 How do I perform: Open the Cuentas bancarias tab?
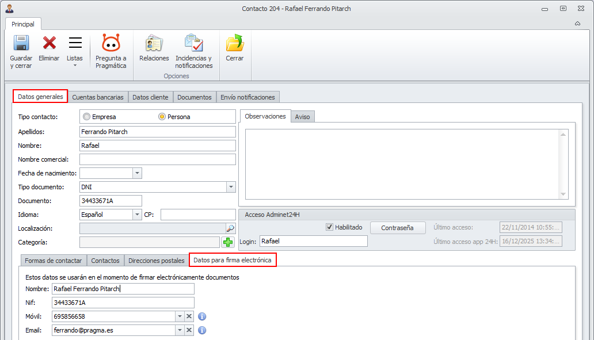click(98, 97)
